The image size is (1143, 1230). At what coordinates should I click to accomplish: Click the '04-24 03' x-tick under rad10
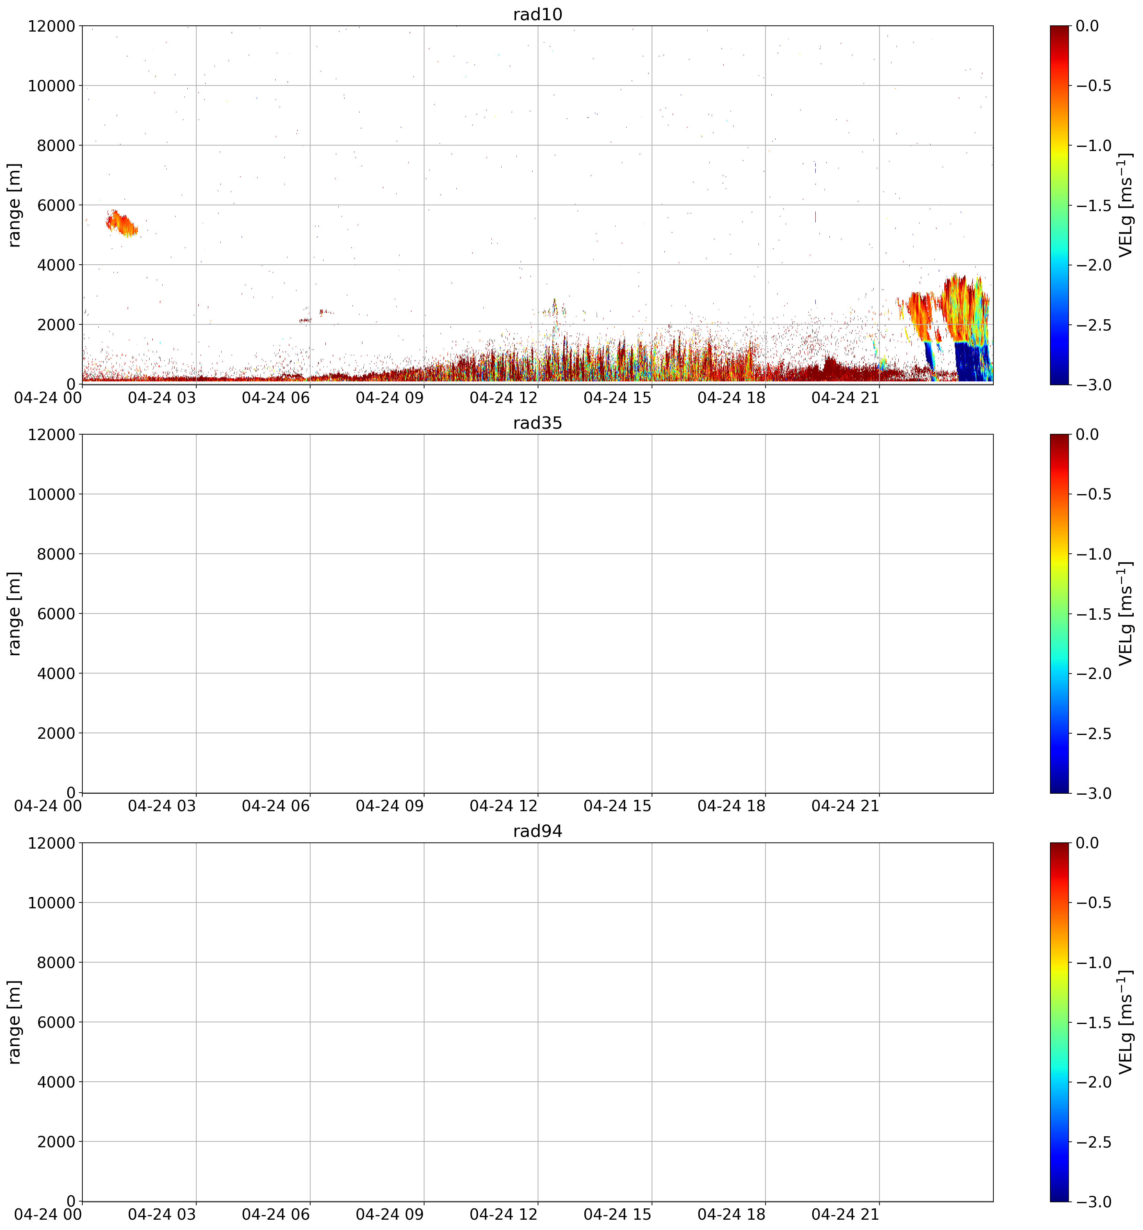click(162, 398)
